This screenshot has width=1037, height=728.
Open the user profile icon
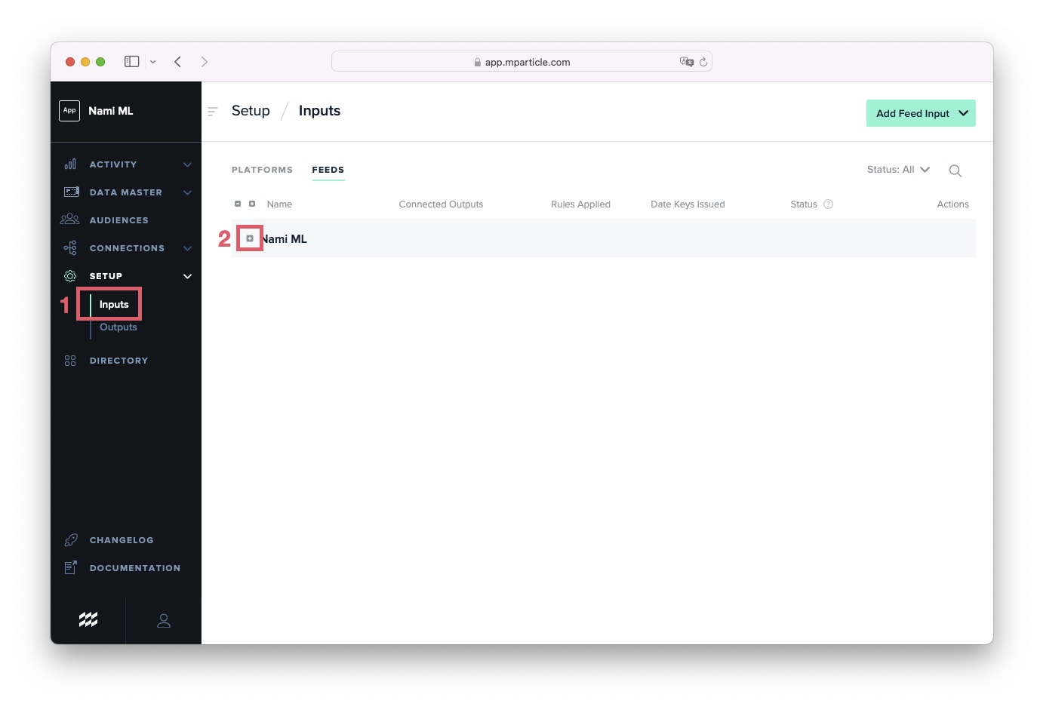click(x=164, y=620)
